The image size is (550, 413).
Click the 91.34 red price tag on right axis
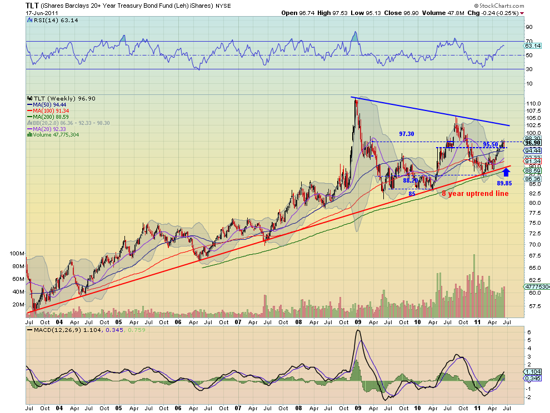click(533, 162)
